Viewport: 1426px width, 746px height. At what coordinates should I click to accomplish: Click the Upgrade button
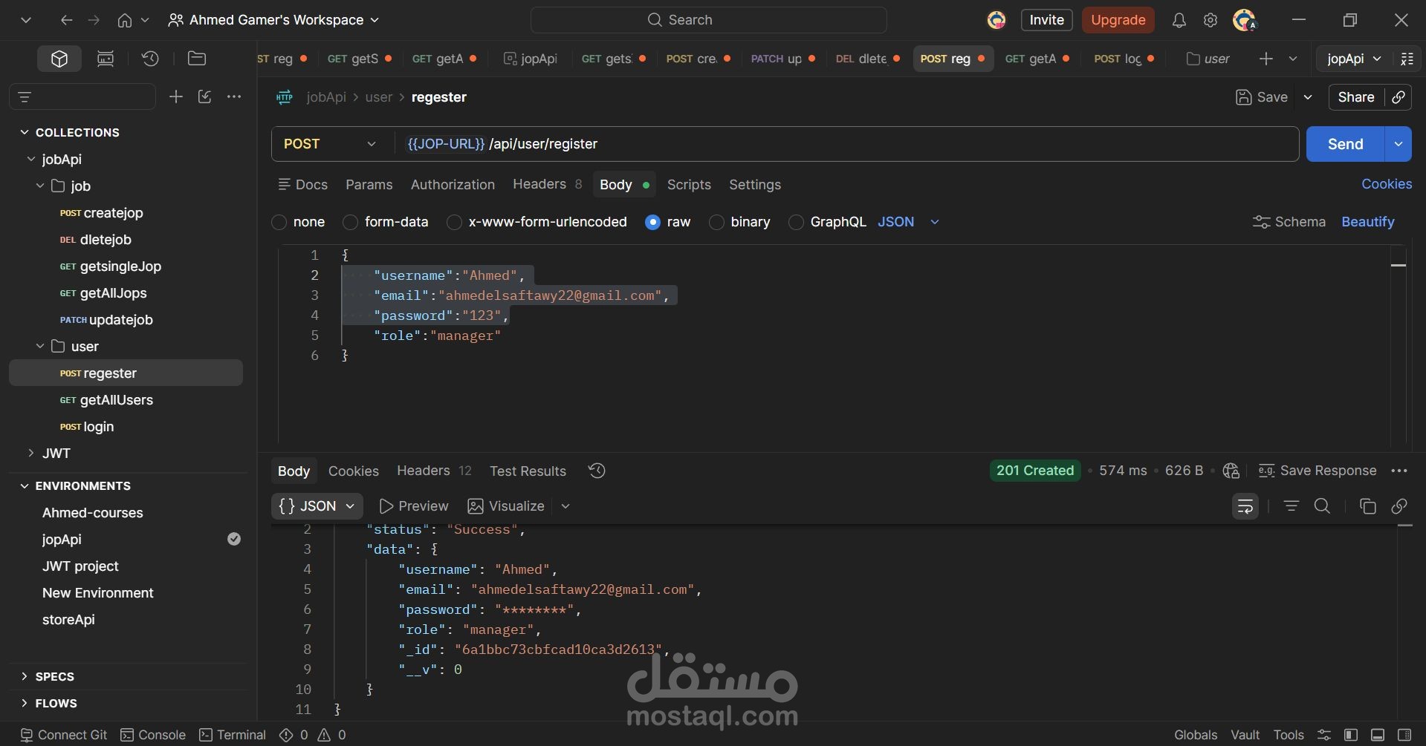tap(1118, 20)
